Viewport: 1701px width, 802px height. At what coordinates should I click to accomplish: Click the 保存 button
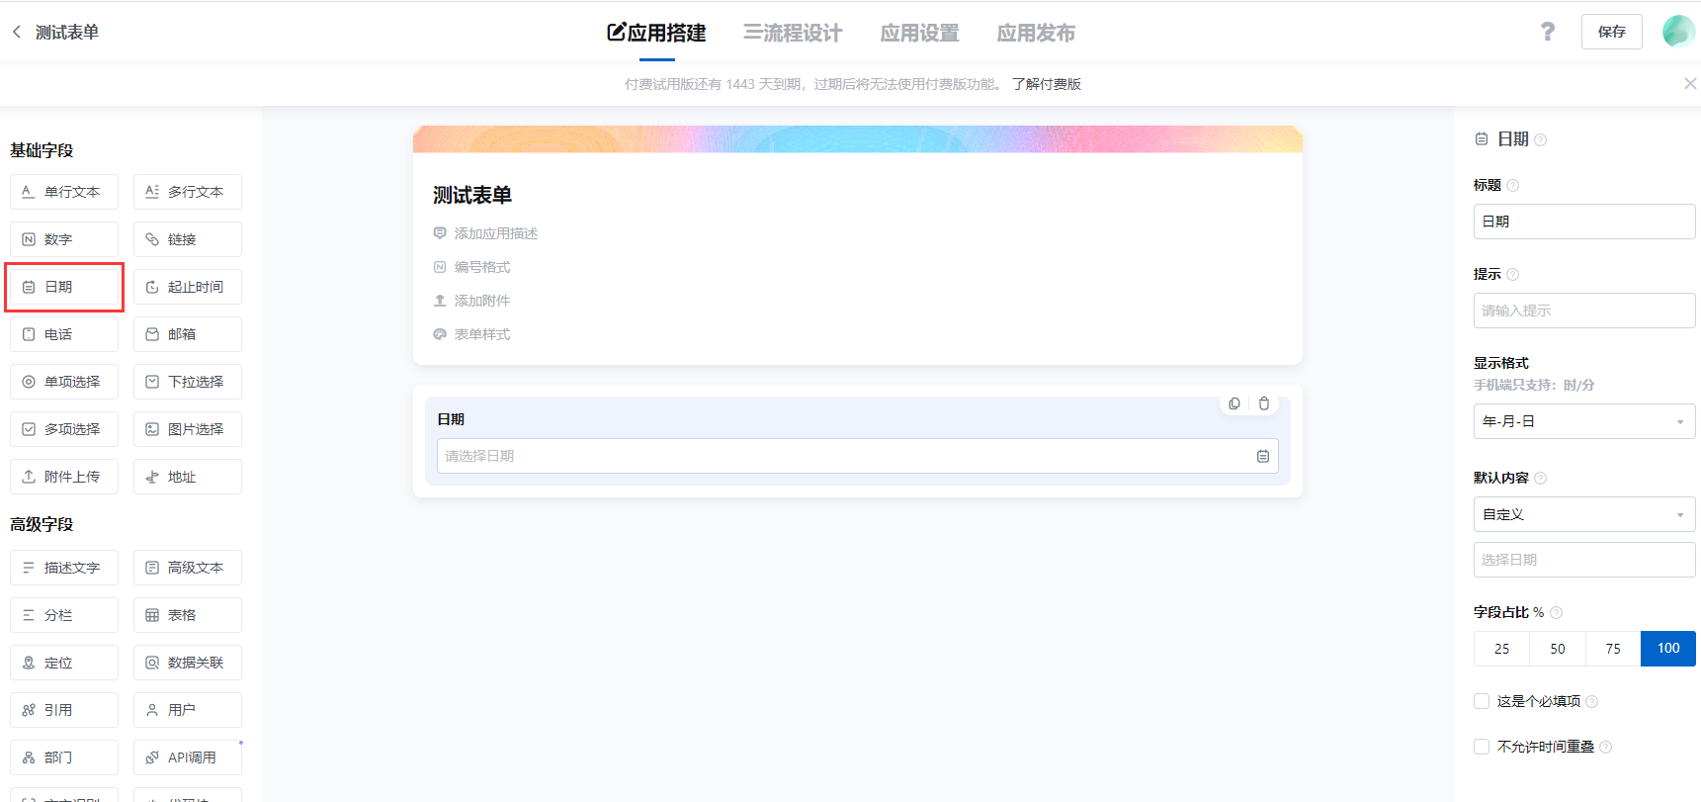[x=1611, y=32]
